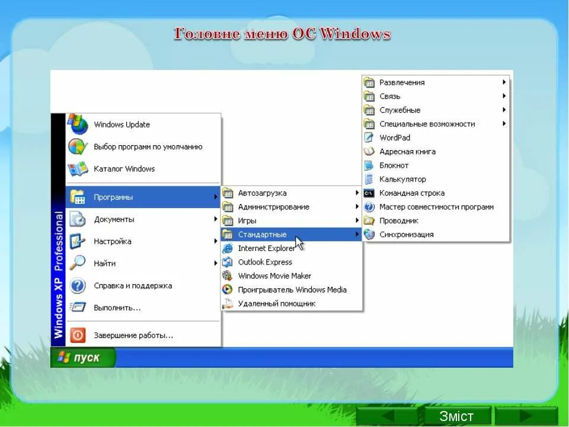
Task: Expand the Связь submenu arrow
Action: click(504, 96)
